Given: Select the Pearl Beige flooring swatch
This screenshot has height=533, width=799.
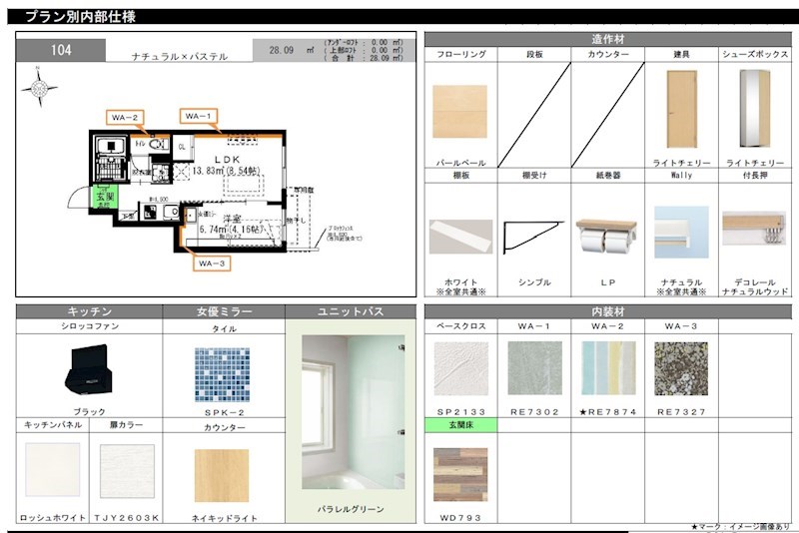Looking at the screenshot, I should 460,112.
